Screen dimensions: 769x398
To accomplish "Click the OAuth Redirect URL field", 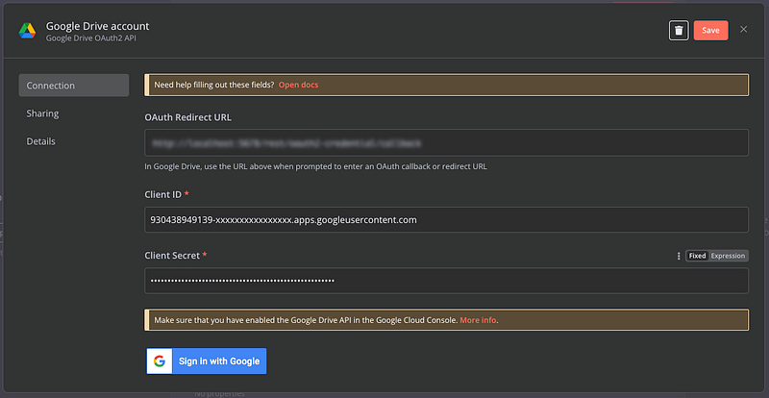I will click(x=446, y=143).
